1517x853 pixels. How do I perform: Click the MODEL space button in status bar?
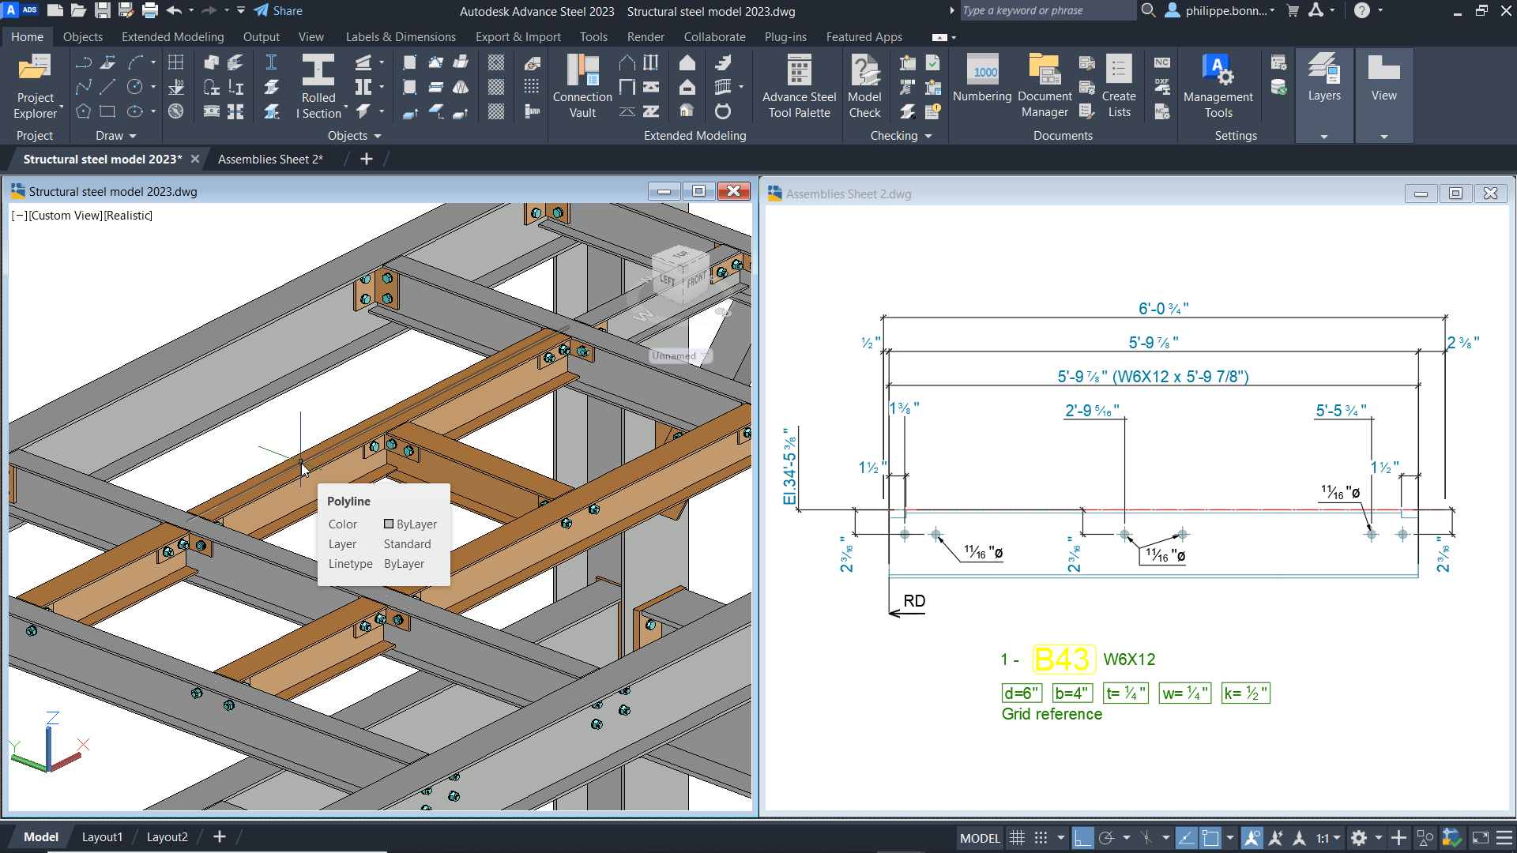tap(980, 838)
